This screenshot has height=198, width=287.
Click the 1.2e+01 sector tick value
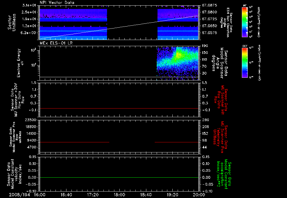(x=29, y=26)
